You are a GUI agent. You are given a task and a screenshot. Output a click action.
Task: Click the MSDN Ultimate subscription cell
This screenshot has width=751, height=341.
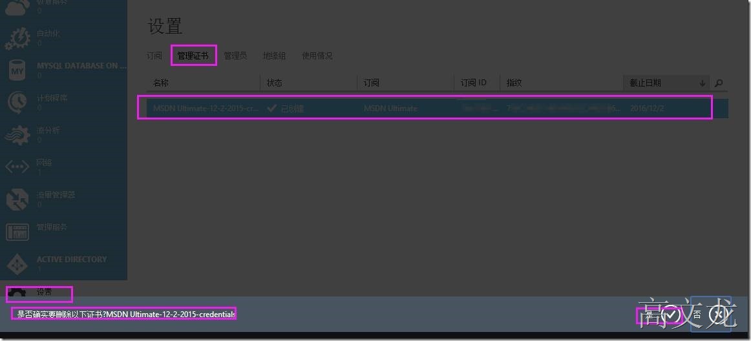point(390,108)
